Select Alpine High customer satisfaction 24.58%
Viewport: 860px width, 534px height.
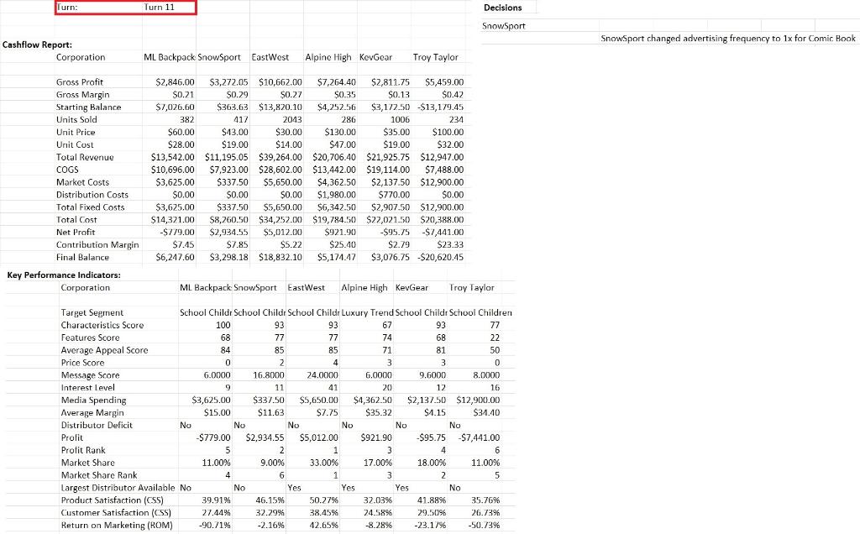(378, 513)
